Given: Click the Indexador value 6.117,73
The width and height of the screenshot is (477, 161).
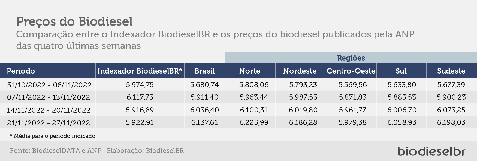Looking at the screenshot, I should 140,97.
